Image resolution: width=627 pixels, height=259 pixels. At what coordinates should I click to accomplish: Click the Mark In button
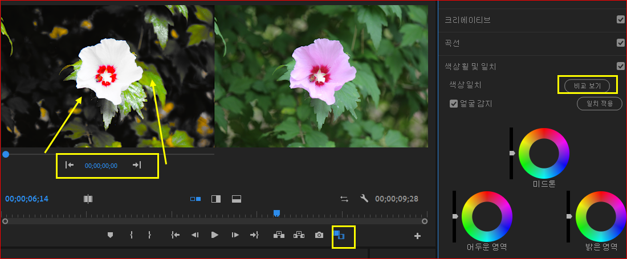(x=131, y=235)
